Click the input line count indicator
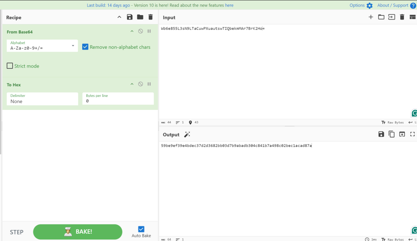 pos(180,123)
